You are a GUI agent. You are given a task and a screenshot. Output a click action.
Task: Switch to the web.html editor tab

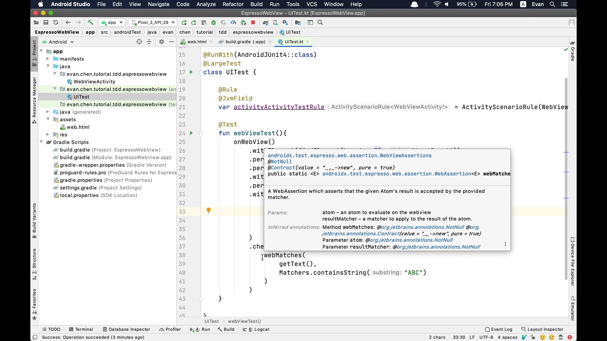point(196,42)
